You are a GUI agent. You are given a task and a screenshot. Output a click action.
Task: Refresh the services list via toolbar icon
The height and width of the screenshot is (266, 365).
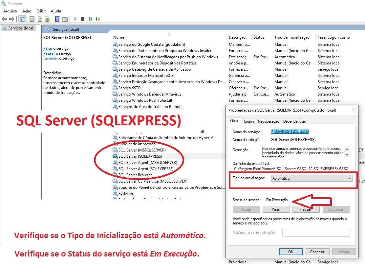pos(40,19)
